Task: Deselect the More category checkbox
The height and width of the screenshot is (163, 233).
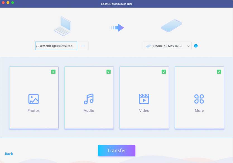Action: coord(219,72)
